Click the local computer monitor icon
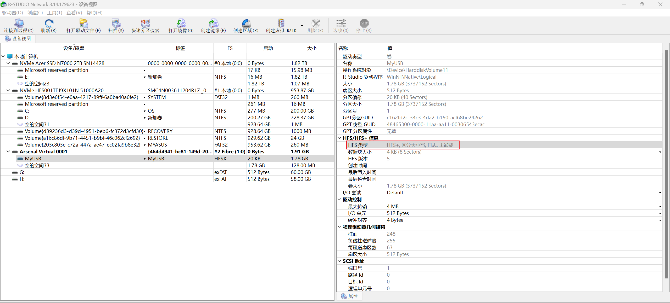670x303 pixels. point(10,56)
